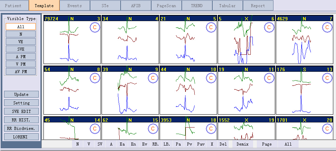The image size is (336, 151).
Task: Click the C icon in template 5
Action: tap(211, 27)
